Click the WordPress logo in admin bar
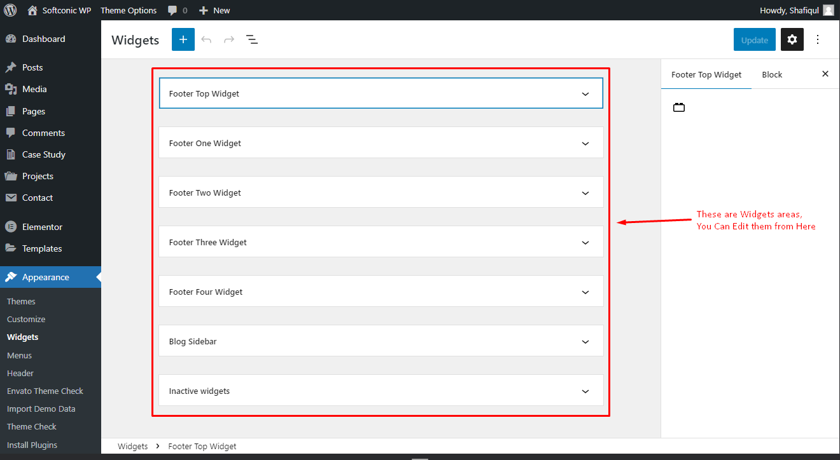 click(11, 10)
